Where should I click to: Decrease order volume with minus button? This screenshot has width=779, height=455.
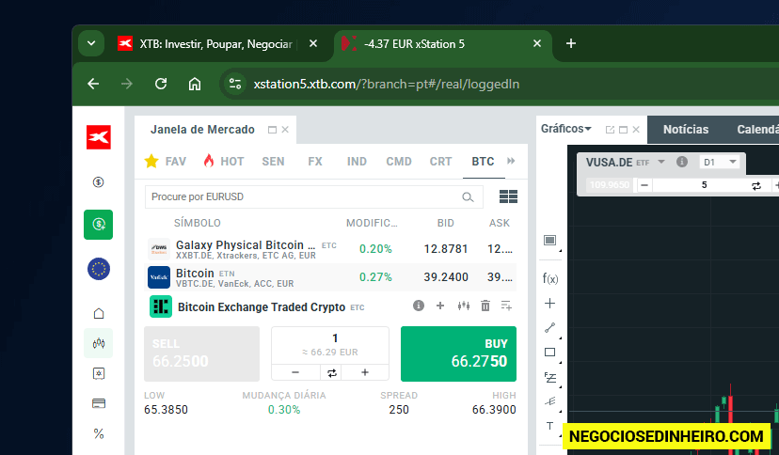295,372
